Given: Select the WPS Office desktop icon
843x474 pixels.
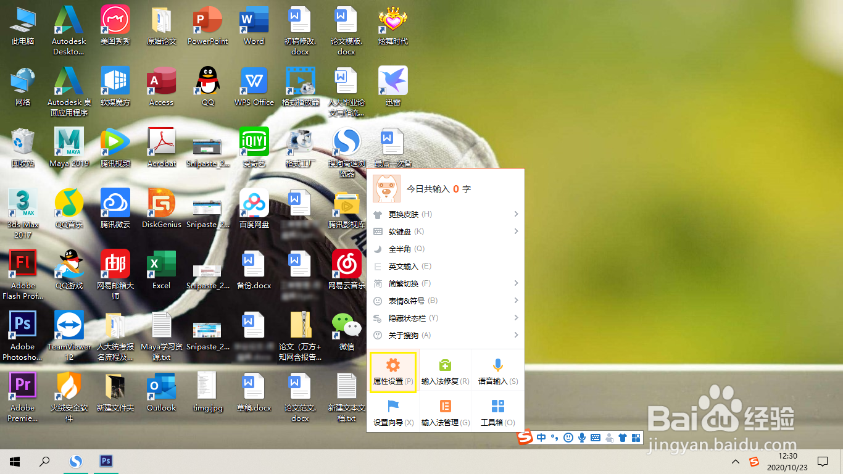Looking at the screenshot, I should click(x=254, y=87).
